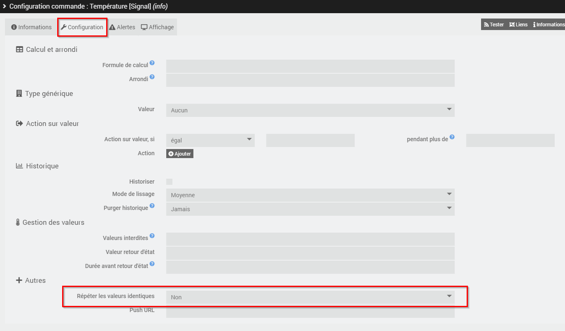Click the Configuration commande title text
Screen dimensions: 565x331
point(88,6)
